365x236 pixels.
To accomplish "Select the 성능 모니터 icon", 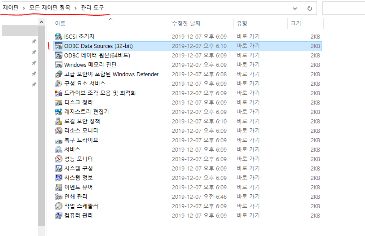I will [59, 159].
